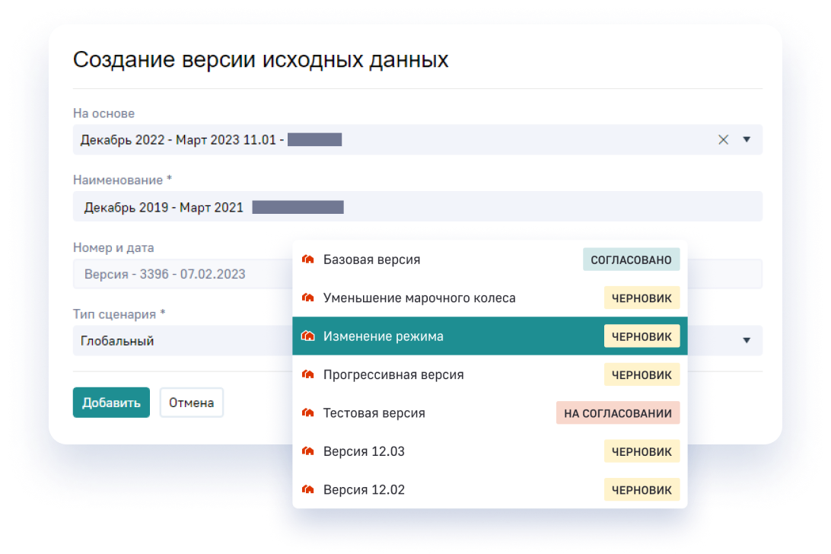Screen dimensions: 831x554
Task: Pick the highlighted Изменение режима entry
Action: click(490, 336)
